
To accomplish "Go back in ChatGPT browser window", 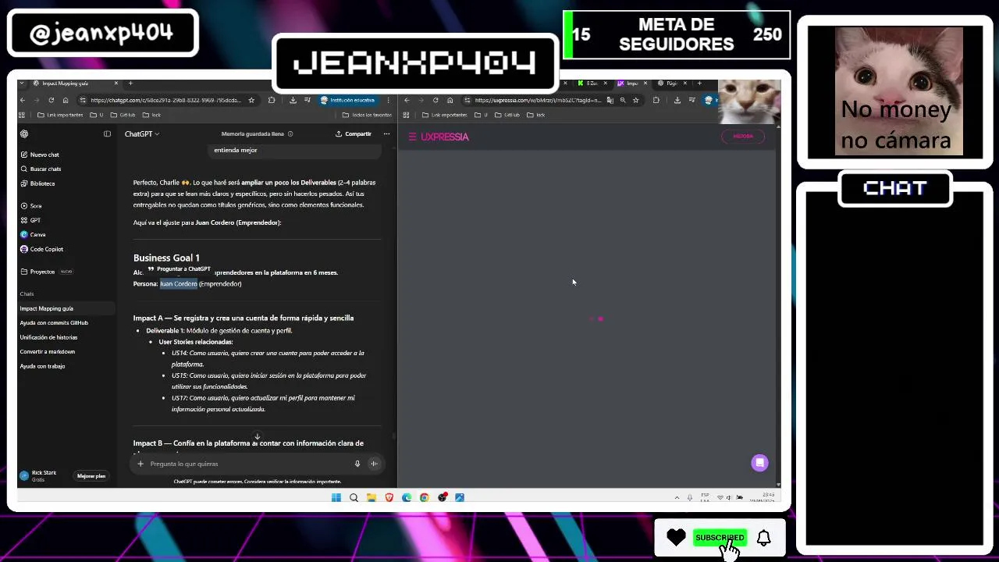I will point(23,100).
